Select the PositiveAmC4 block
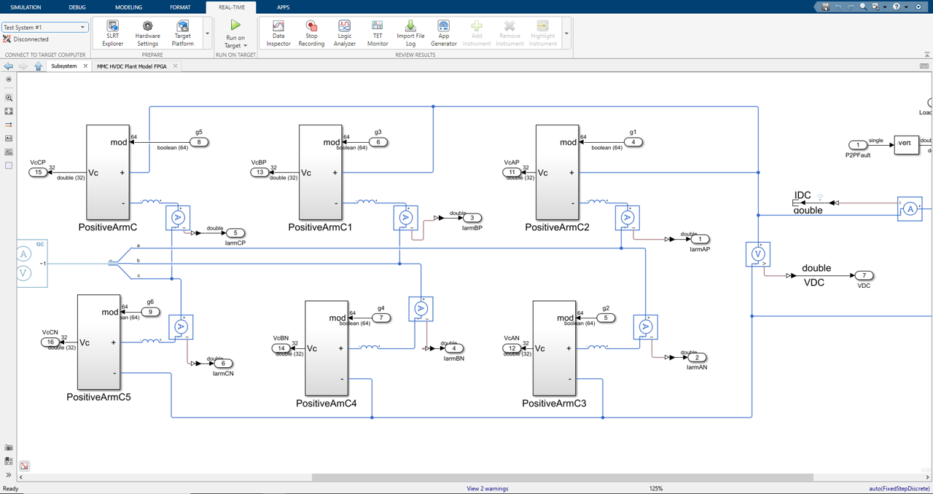 point(327,348)
